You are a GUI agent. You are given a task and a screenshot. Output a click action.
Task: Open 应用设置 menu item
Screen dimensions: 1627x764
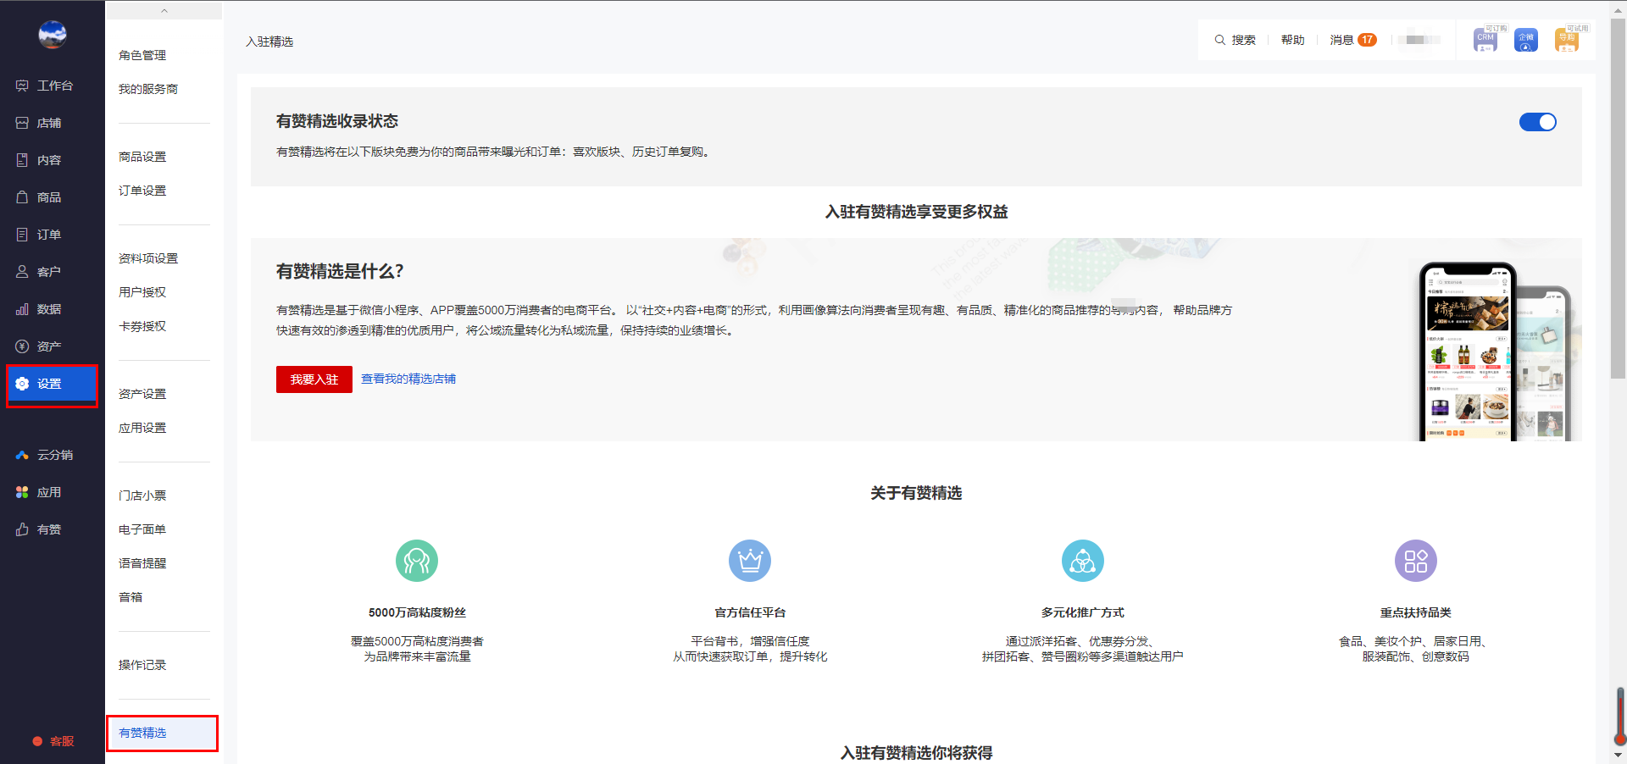point(142,428)
